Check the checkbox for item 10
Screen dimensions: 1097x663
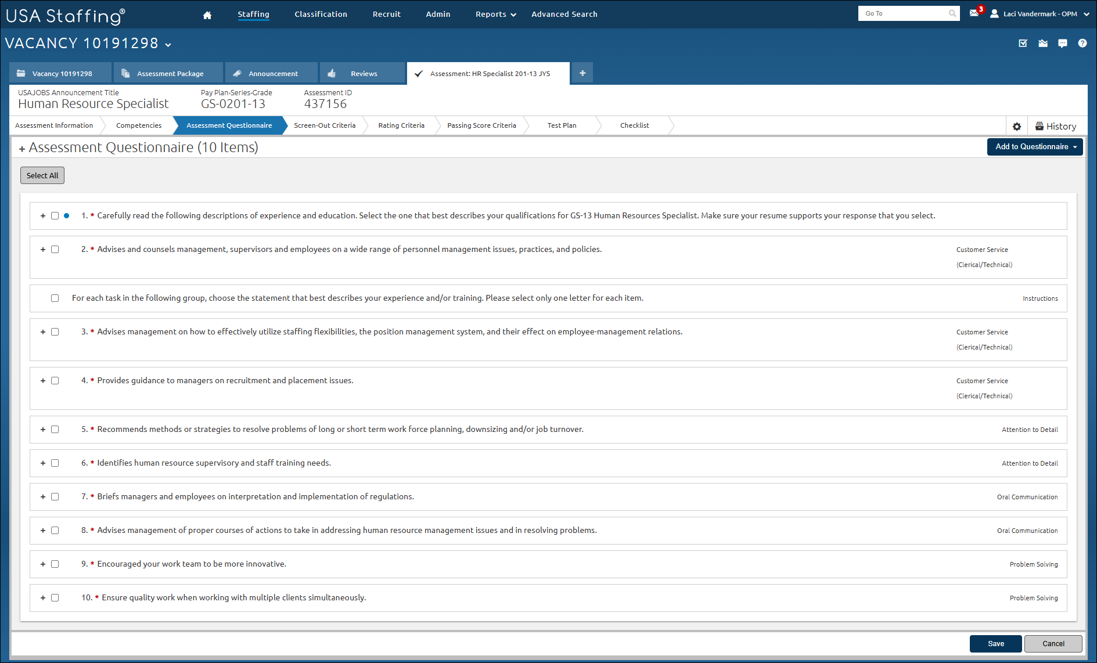pos(55,597)
